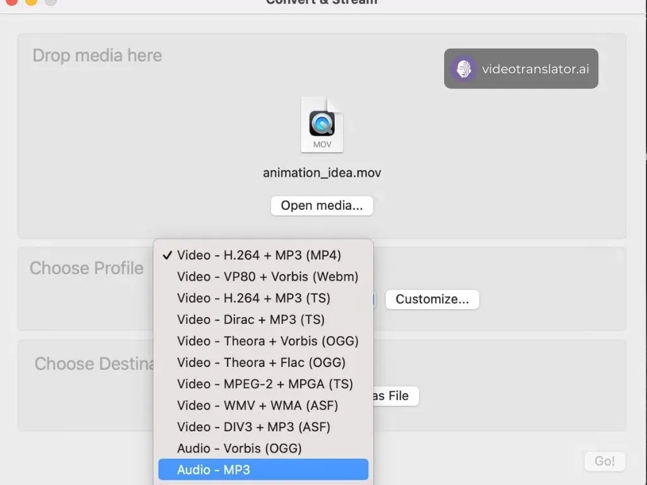Viewport: 647px width, 485px height.
Task: Click the red close window button
Action: tap(11, 1)
